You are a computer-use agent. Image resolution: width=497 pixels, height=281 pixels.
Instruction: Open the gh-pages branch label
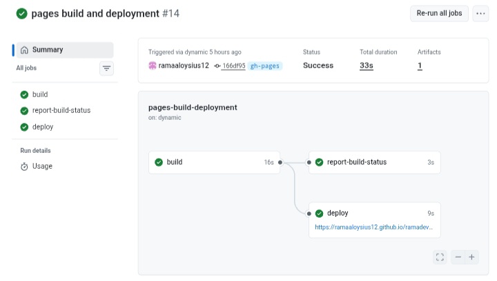265,65
